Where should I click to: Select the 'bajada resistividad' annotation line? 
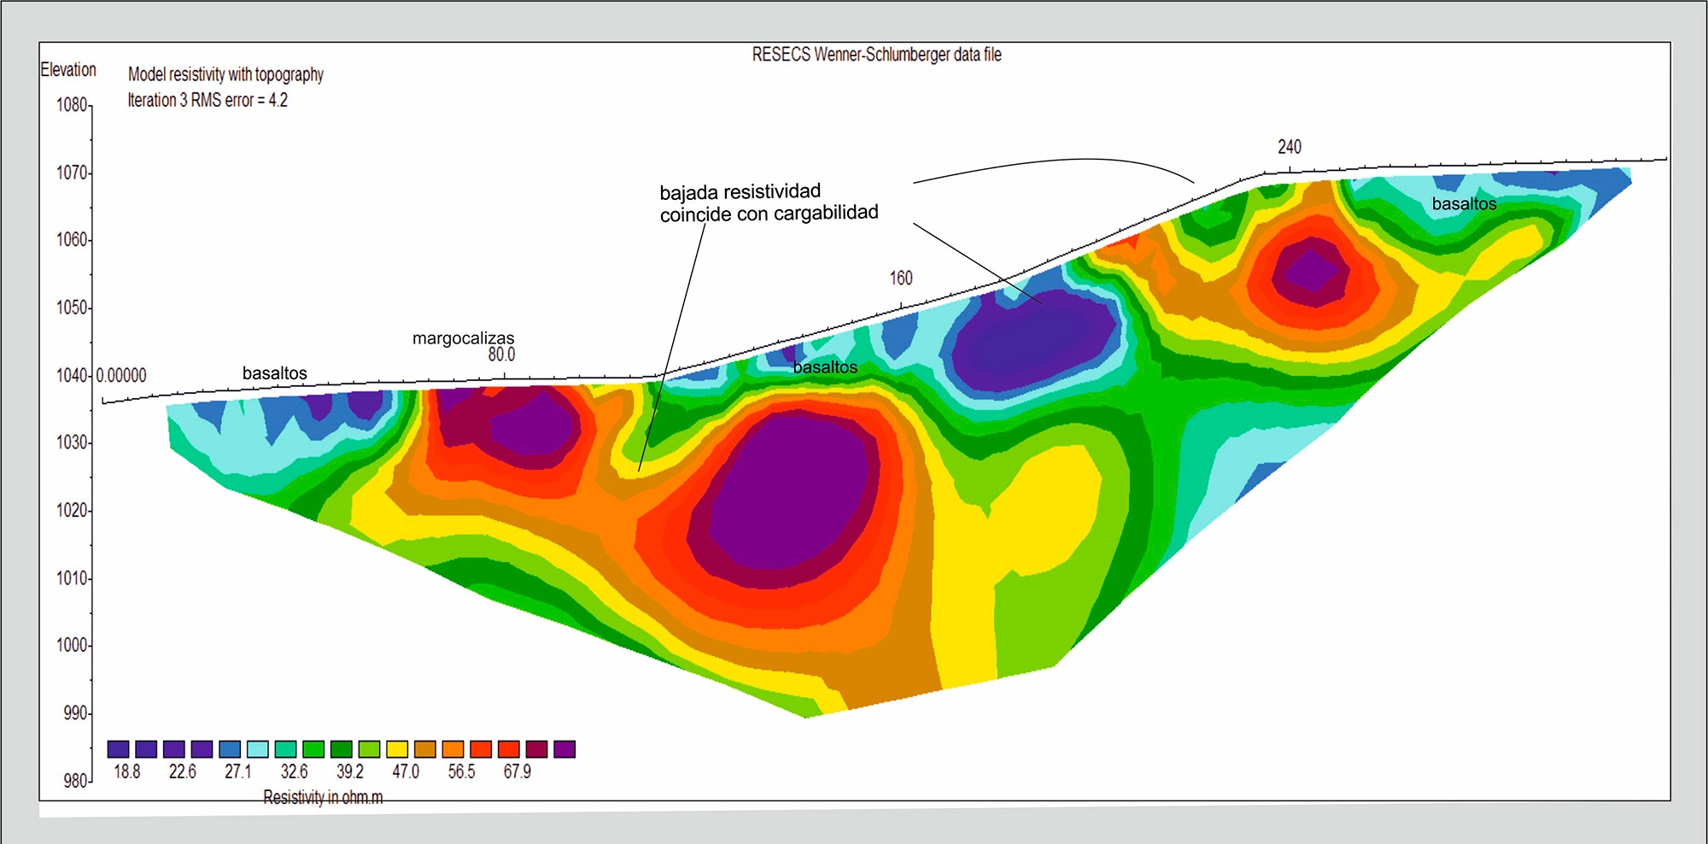click(x=740, y=191)
